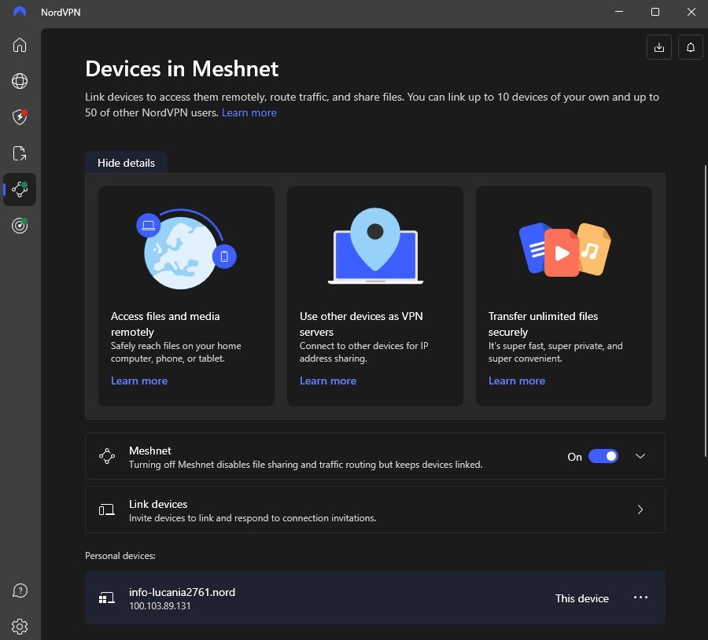Open Link devices with the right chevron
The image size is (708, 640).
click(x=640, y=509)
